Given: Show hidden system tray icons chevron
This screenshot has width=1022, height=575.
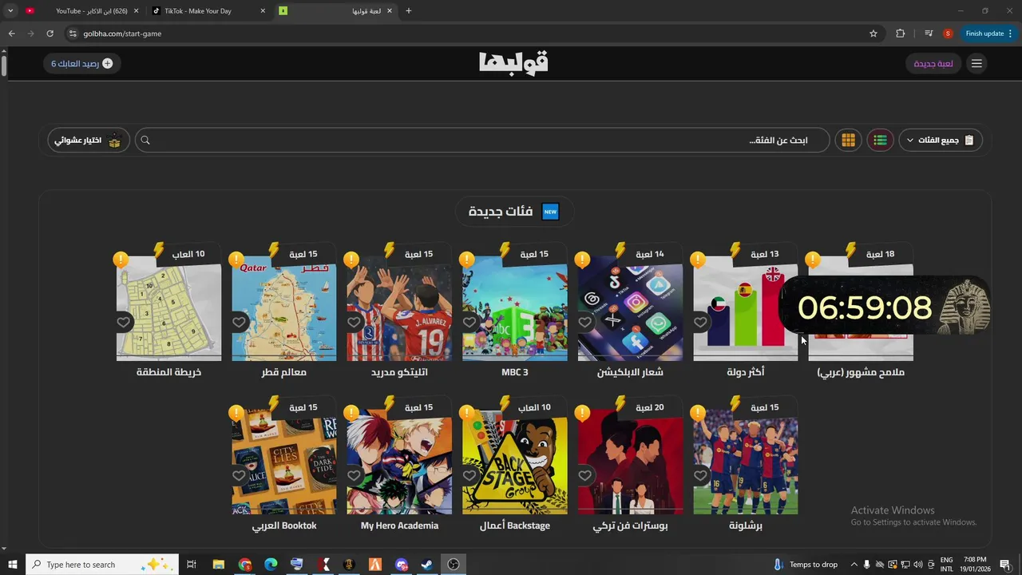Looking at the screenshot, I should tap(854, 565).
